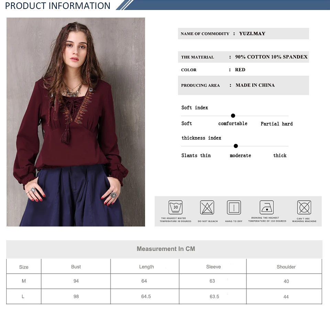Click the thickness index slider dot
330x316 pixels.
(x=236, y=146)
